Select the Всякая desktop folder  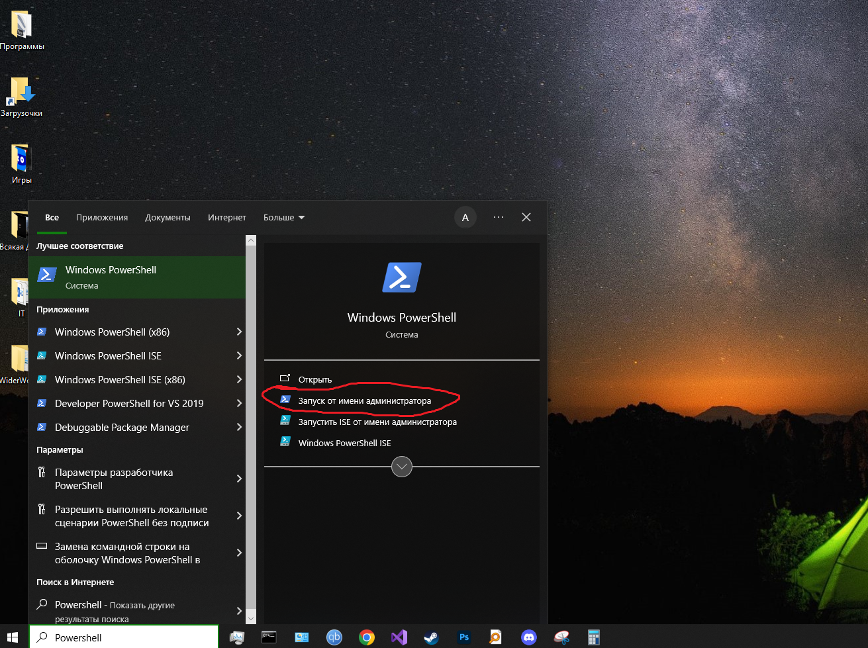click(x=14, y=231)
